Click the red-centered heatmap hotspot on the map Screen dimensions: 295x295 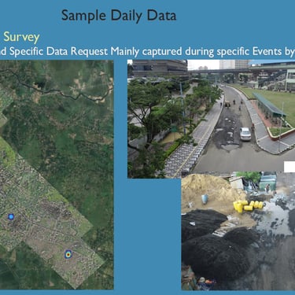coord(68,254)
